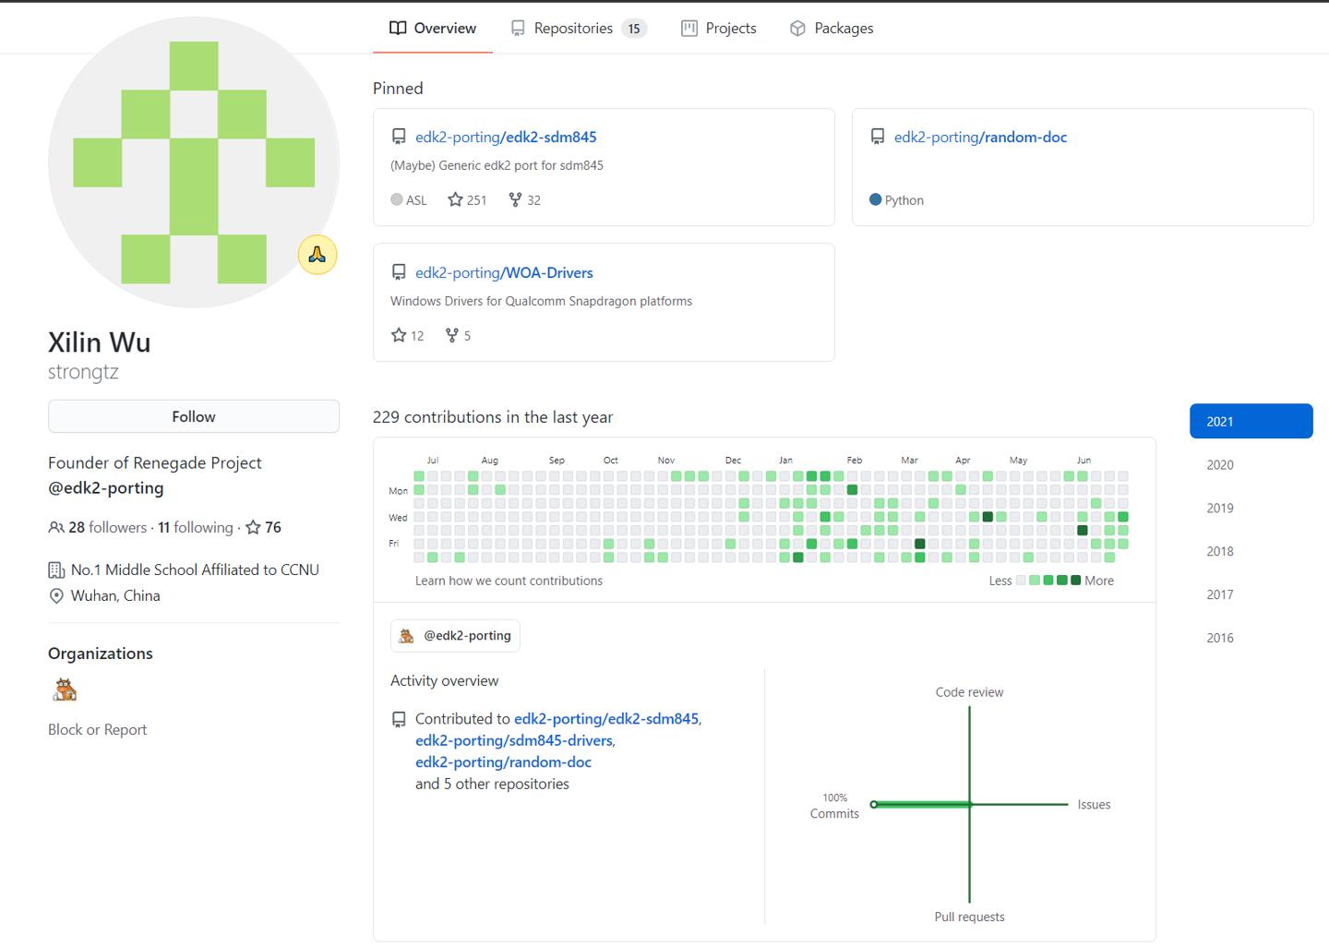This screenshot has height=947, width=1329.
Task: Click the fork icon on WOA-Drivers
Action: tap(451, 335)
